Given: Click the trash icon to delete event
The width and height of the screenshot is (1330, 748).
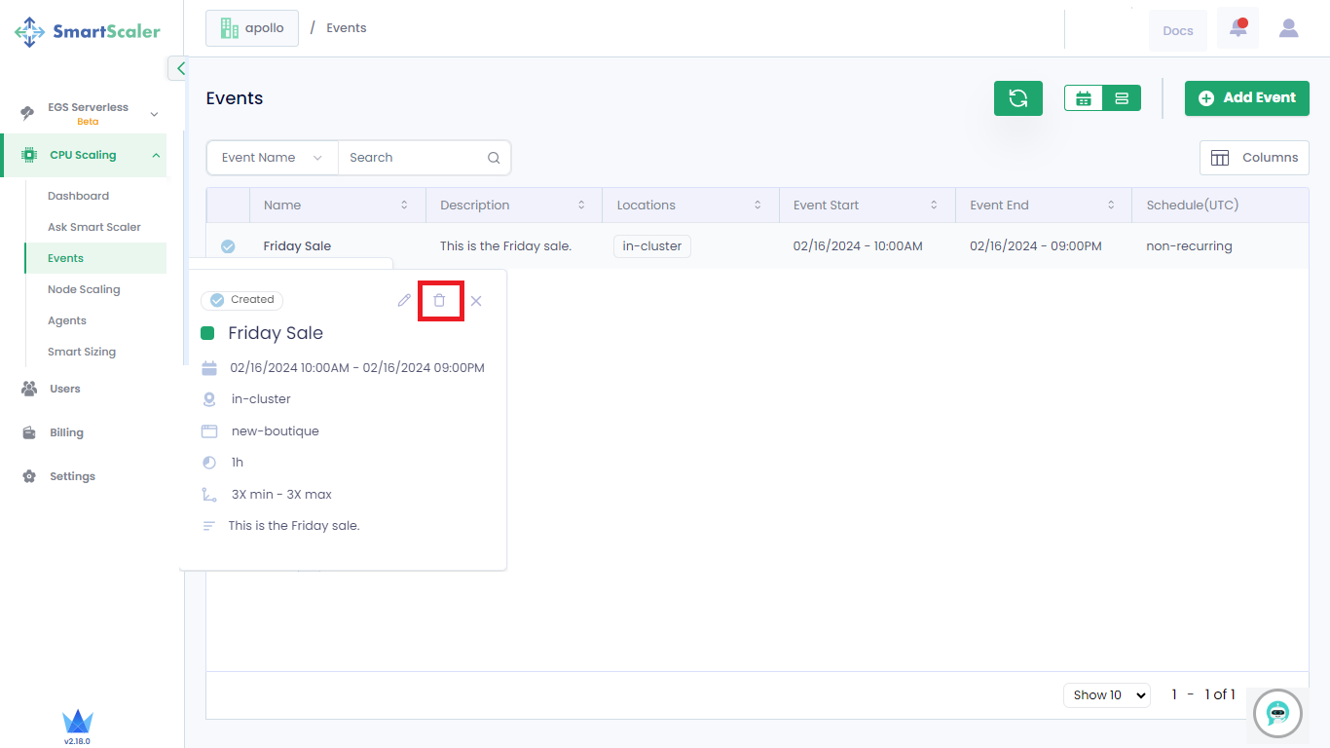Looking at the screenshot, I should 439,301.
